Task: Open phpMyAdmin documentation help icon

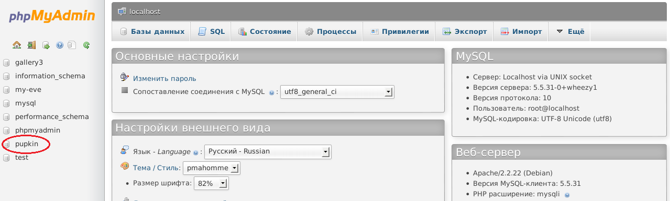Action: pos(59,45)
